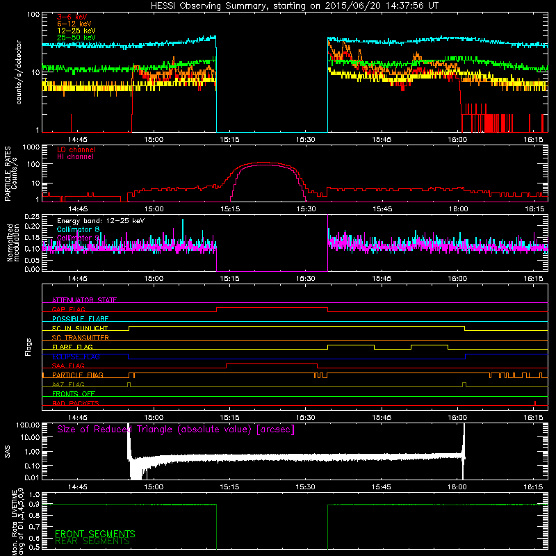Click the 'SC TRANSMITTER' flag label
556x556 pixels.
[x=81, y=338]
